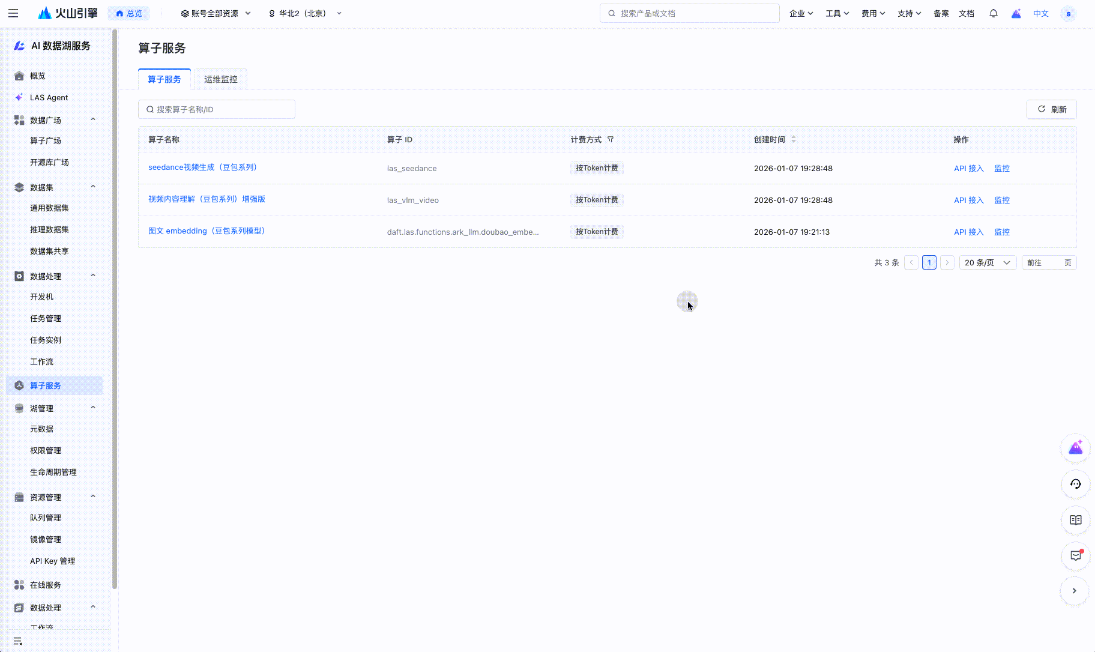1095x652 pixels.
Task: Open documentation book floating button
Action: click(x=1076, y=520)
